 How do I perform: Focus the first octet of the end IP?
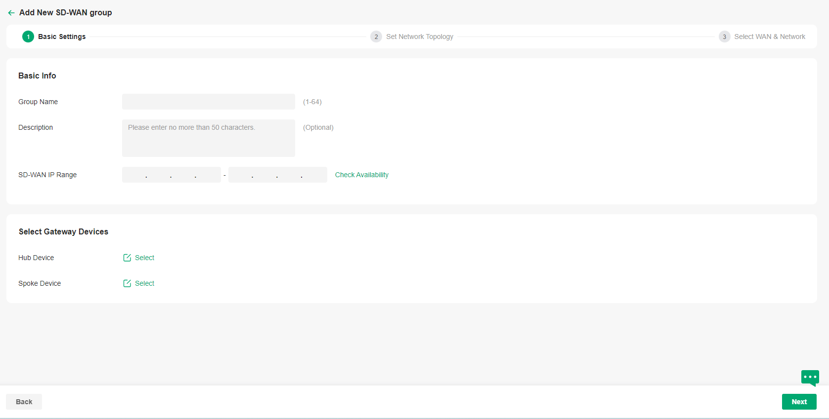click(241, 175)
